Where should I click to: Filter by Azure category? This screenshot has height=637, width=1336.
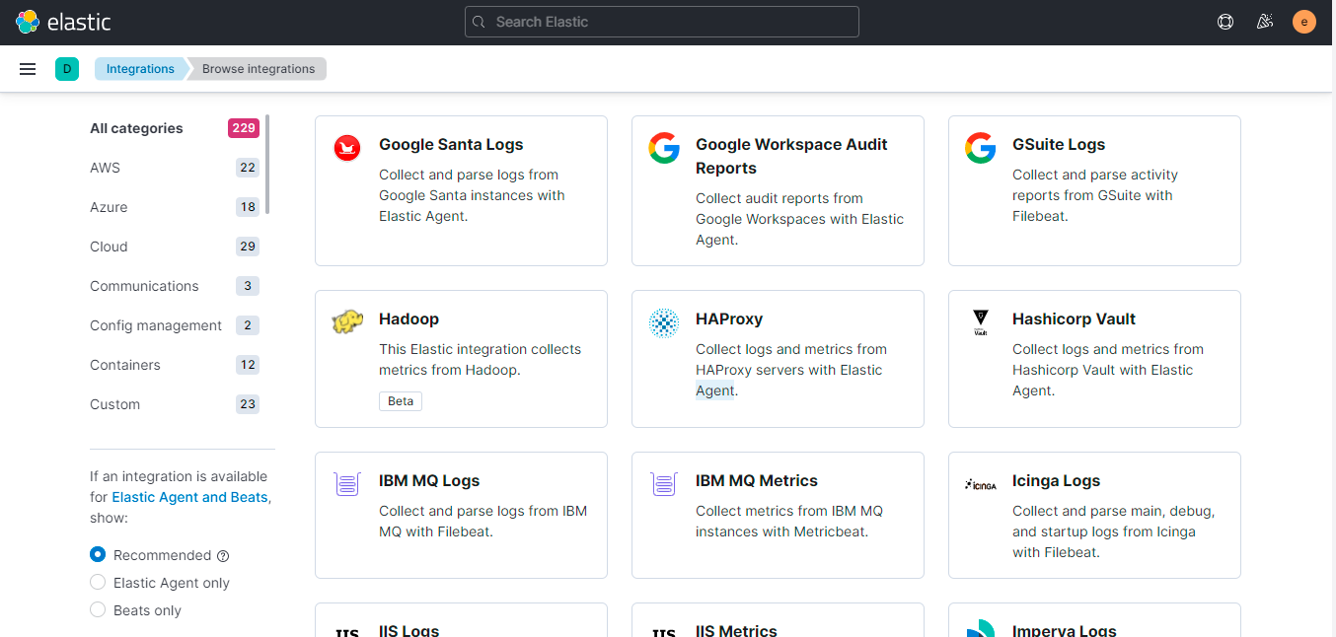(109, 207)
